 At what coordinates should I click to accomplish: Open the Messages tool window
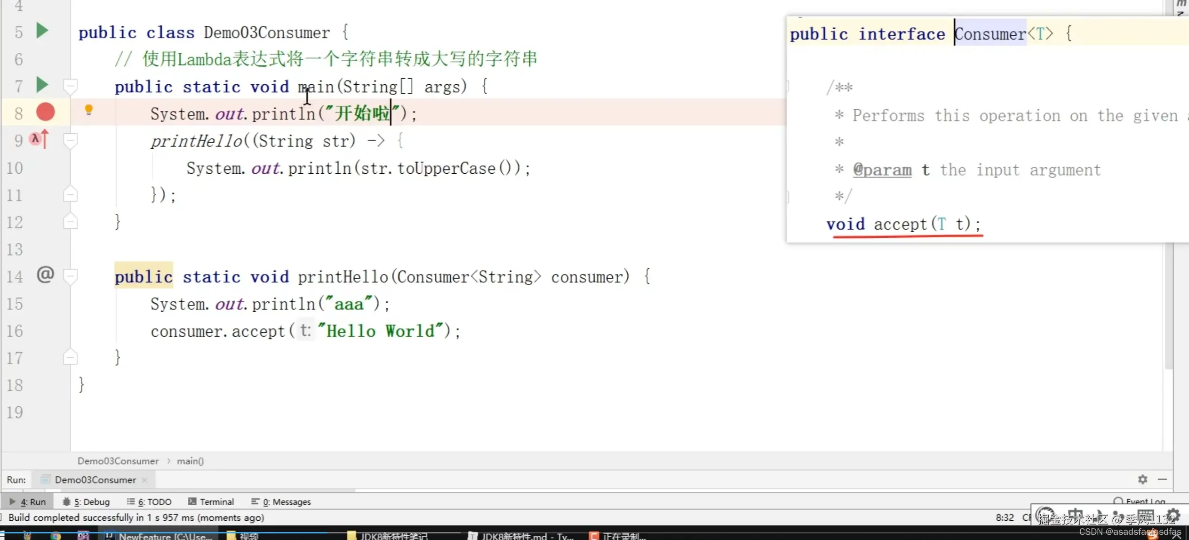[281, 502]
